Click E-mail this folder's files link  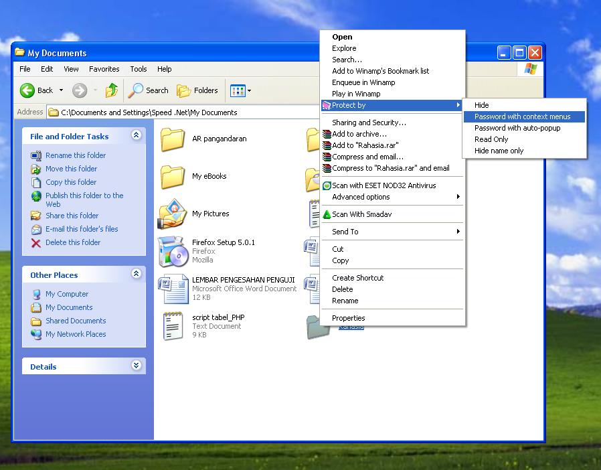pos(82,229)
